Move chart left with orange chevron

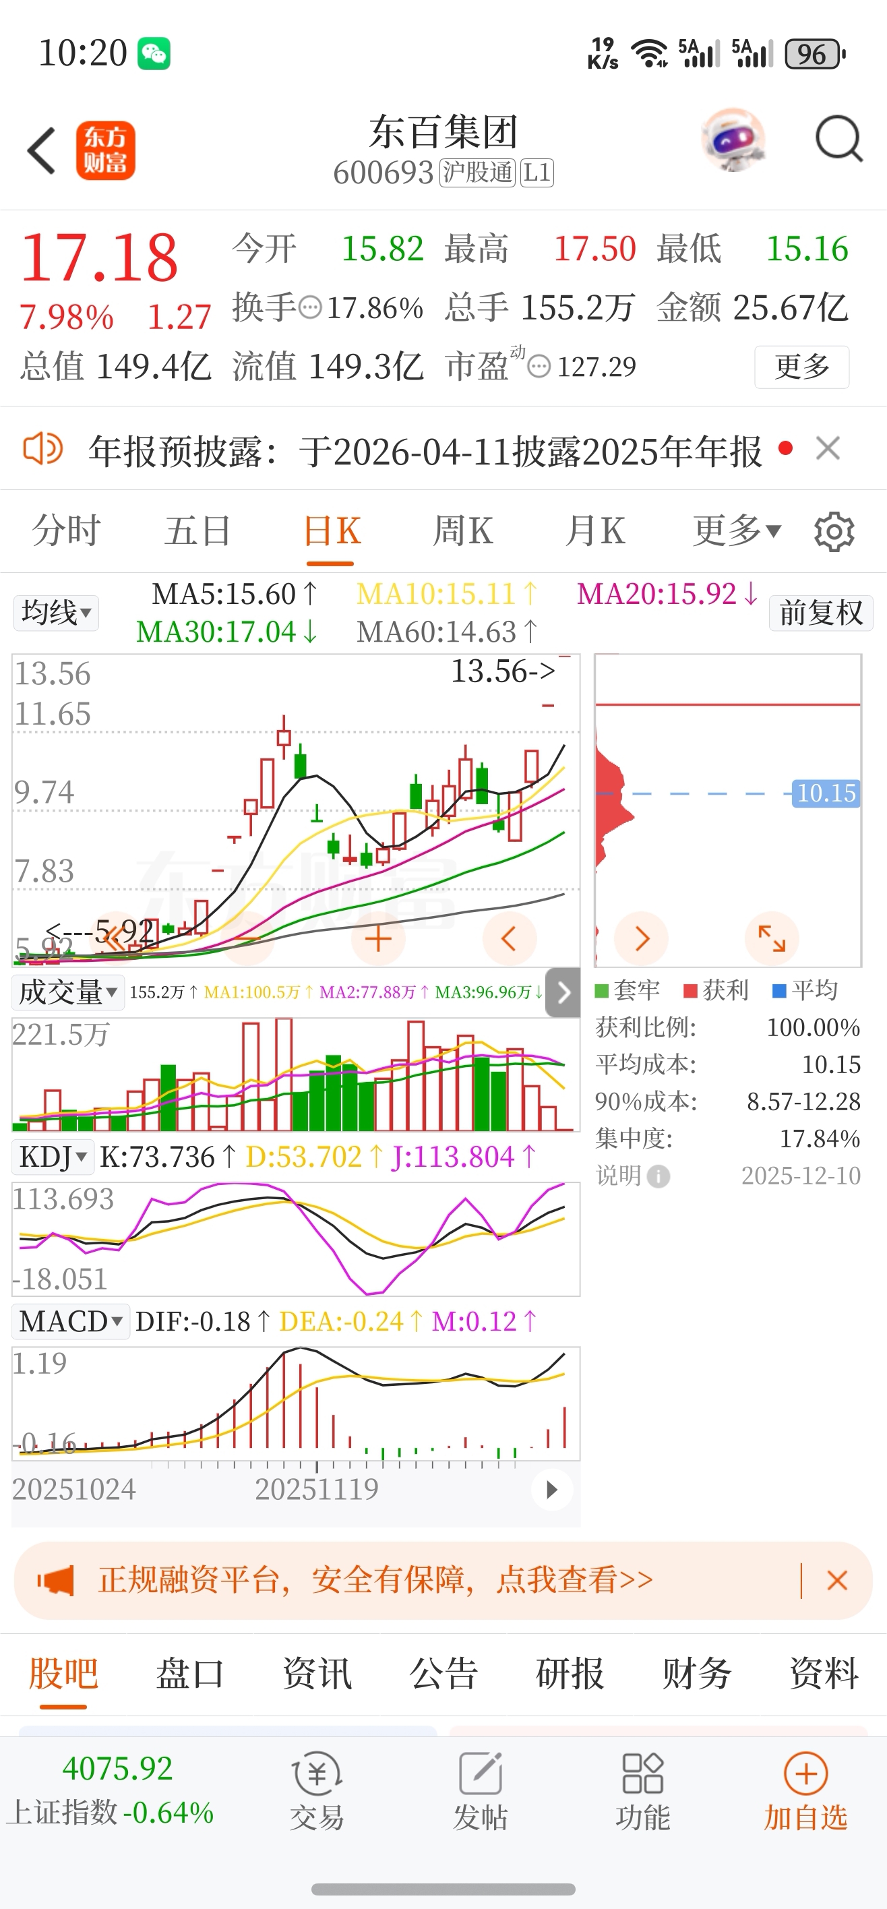pos(509,938)
